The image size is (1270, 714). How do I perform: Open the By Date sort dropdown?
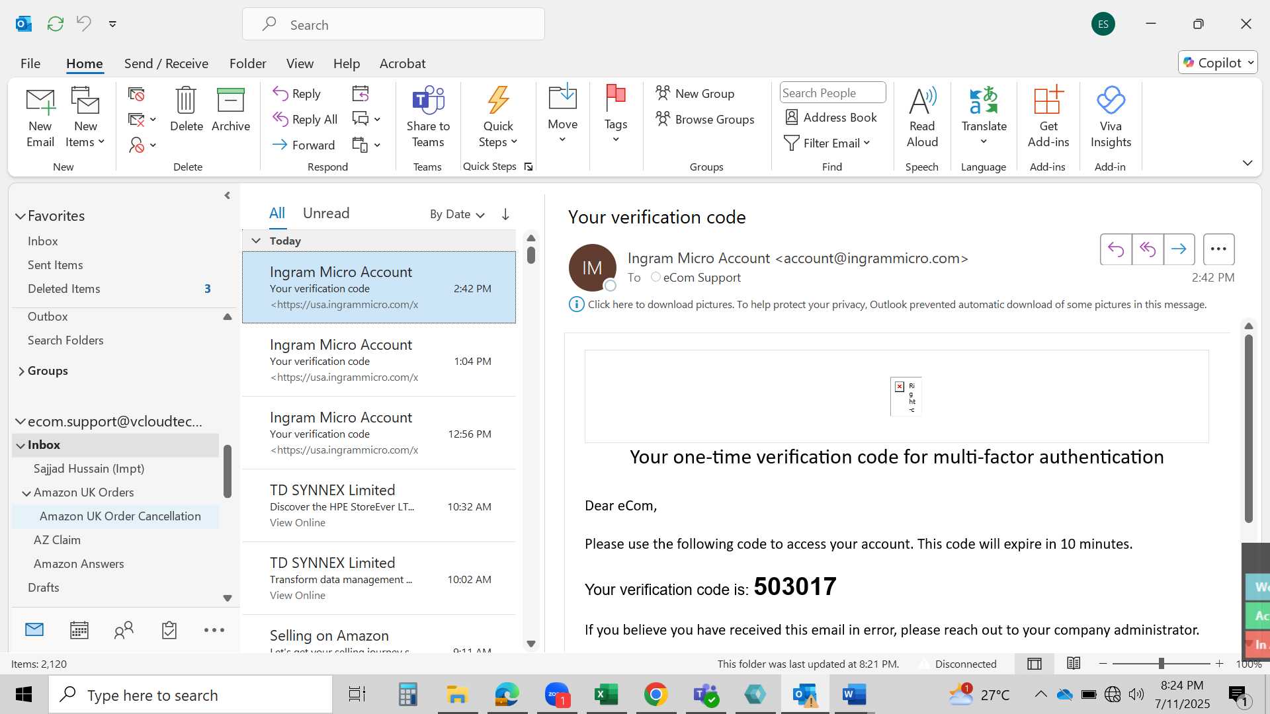[x=457, y=214]
